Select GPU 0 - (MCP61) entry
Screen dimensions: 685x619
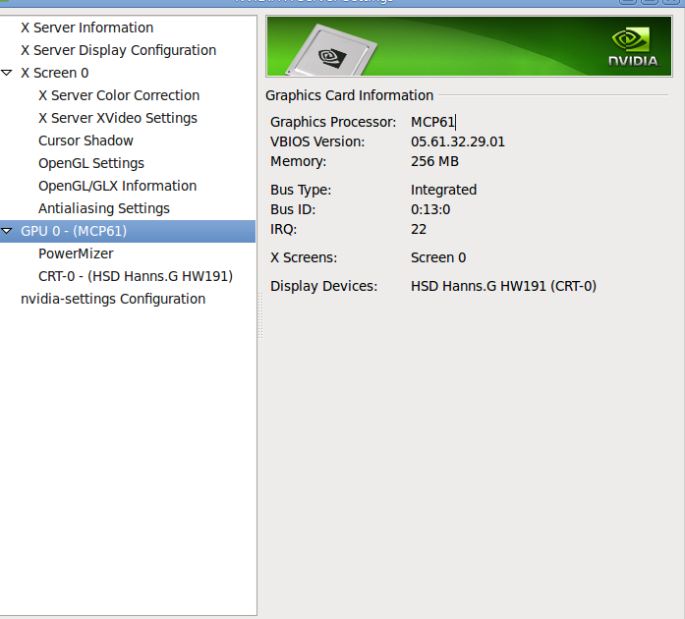[x=128, y=231]
